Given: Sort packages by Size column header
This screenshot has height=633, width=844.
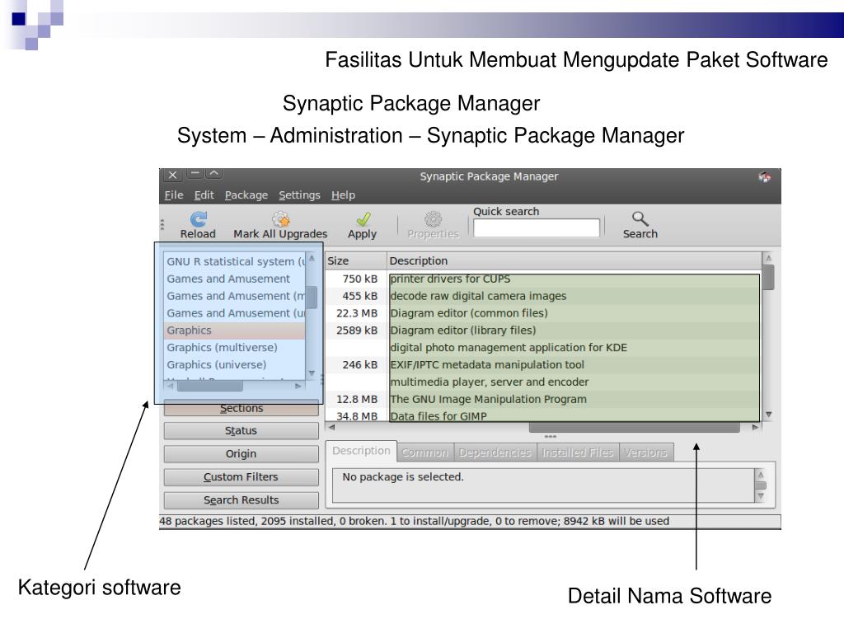Looking at the screenshot, I should 356,260.
